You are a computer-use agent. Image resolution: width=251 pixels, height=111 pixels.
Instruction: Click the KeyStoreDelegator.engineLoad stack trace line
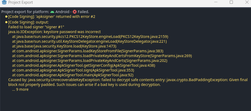point(89,41)
